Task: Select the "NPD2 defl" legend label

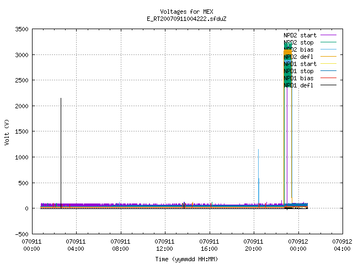Action: click(298, 57)
